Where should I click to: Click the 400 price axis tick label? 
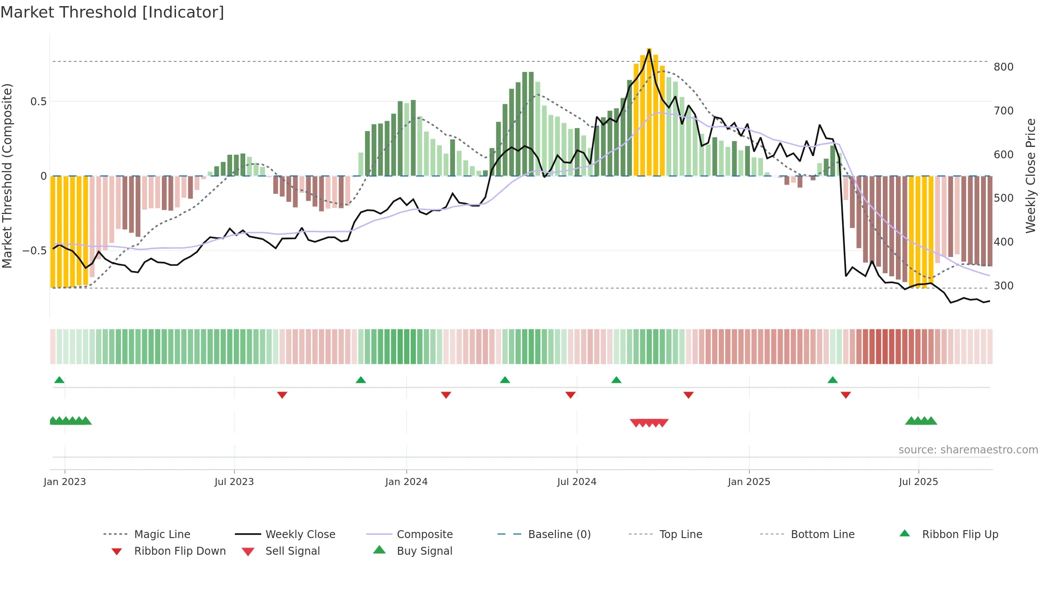point(1004,242)
